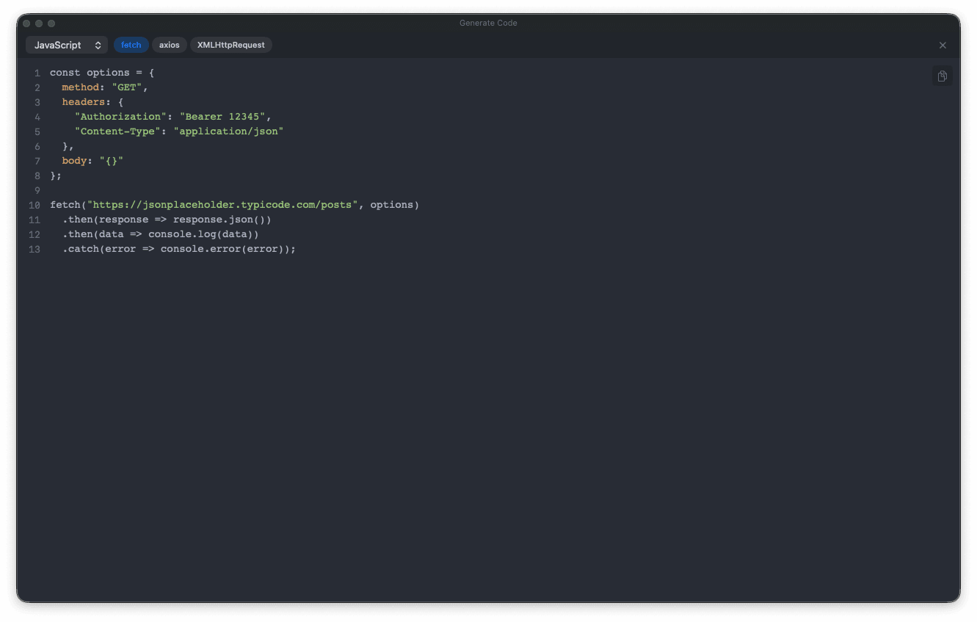Click the response.json() call
The image size is (977, 622).
[219, 220]
